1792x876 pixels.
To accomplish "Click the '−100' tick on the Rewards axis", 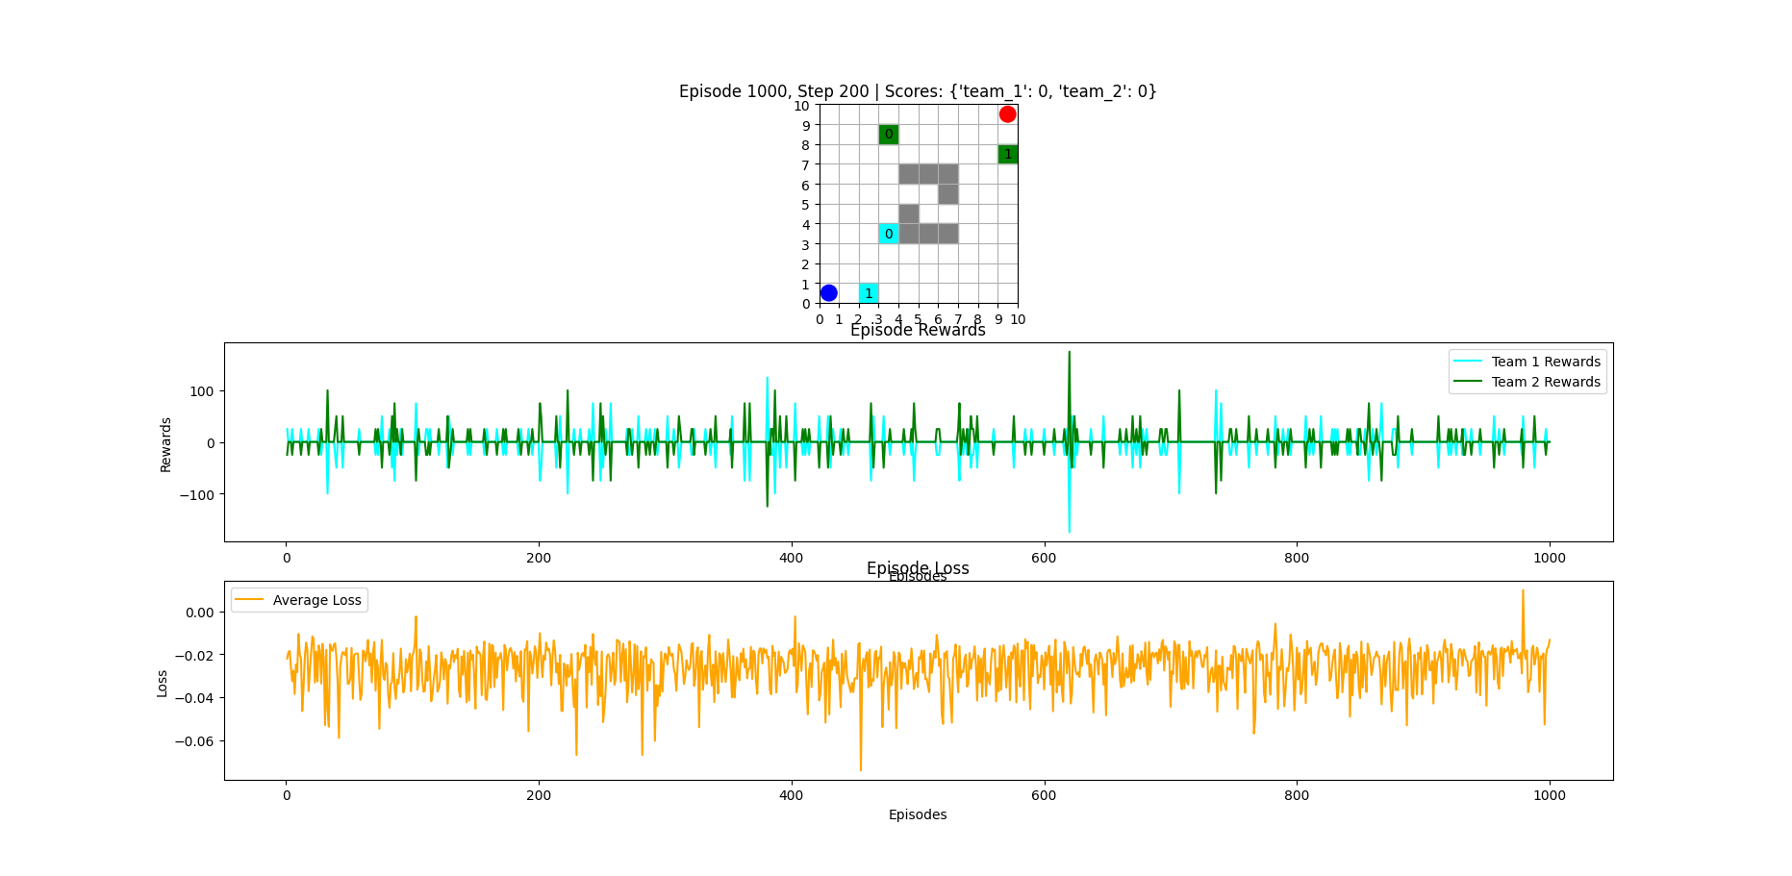I will tap(196, 494).
